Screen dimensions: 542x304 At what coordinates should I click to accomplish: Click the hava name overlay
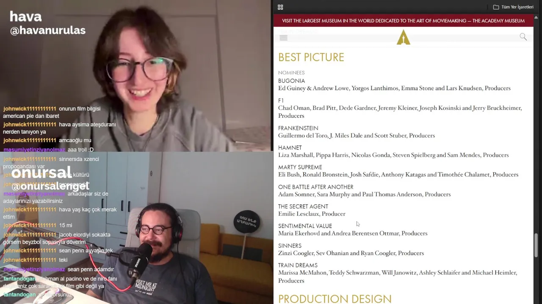coord(26,17)
